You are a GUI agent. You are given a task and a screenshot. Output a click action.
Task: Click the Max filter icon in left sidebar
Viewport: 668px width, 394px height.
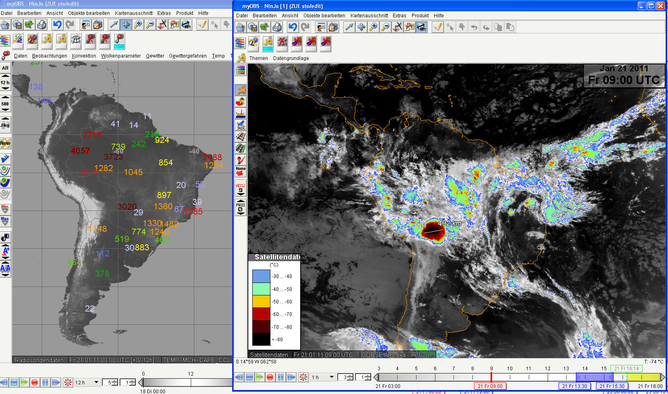5,221
